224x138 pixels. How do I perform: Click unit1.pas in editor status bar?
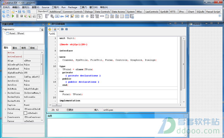(108, 110)
